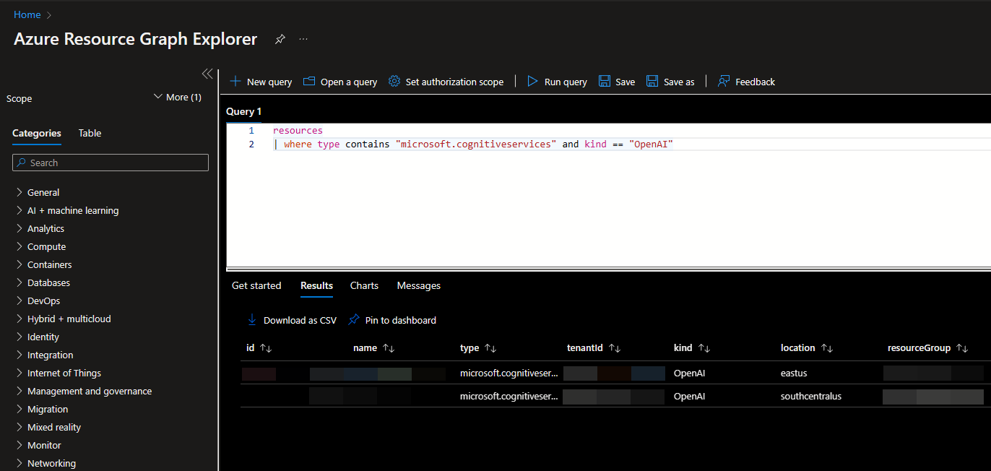Sort results by the location column arrows
The height and width of the screenshot is (471, 991).
point(827,348)
